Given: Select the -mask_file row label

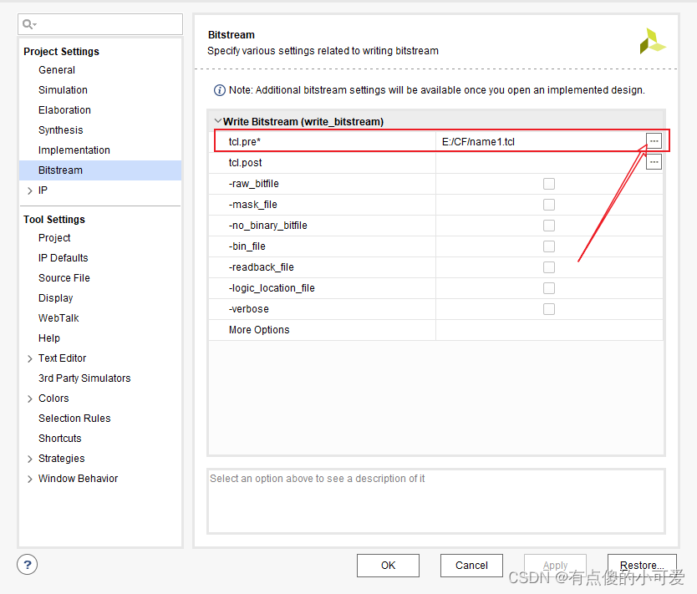Looking at the screenshot, I should coord(252,205).
